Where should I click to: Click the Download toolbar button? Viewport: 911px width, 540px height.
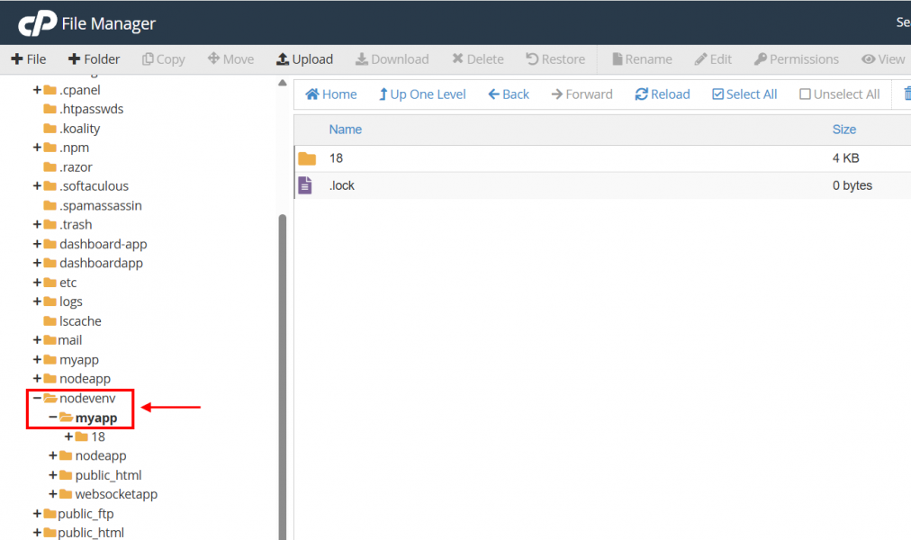pyautogui.click(x=392, y=59)
